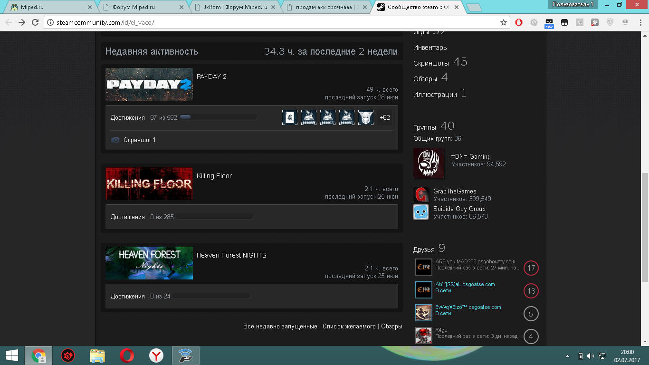Open R4ge friend's avatar
649x365 pixels.
tap(424, 336)
